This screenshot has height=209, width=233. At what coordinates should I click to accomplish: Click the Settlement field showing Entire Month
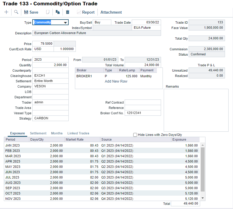(50, 81)
